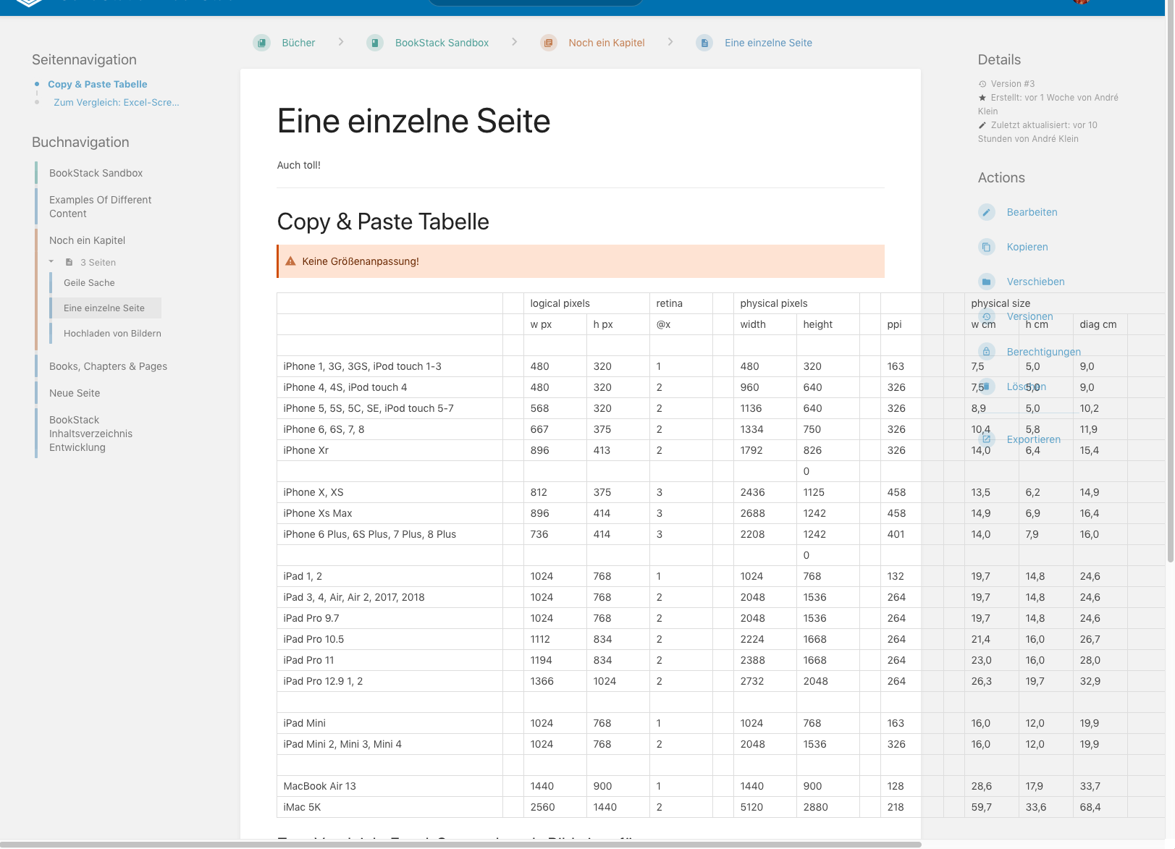This screenshot has width=1175, height=849.
Task: Open Zum Vergleich: Excel-Scre... anchor link
Action: pyautogui.click(x=117, y=102)
